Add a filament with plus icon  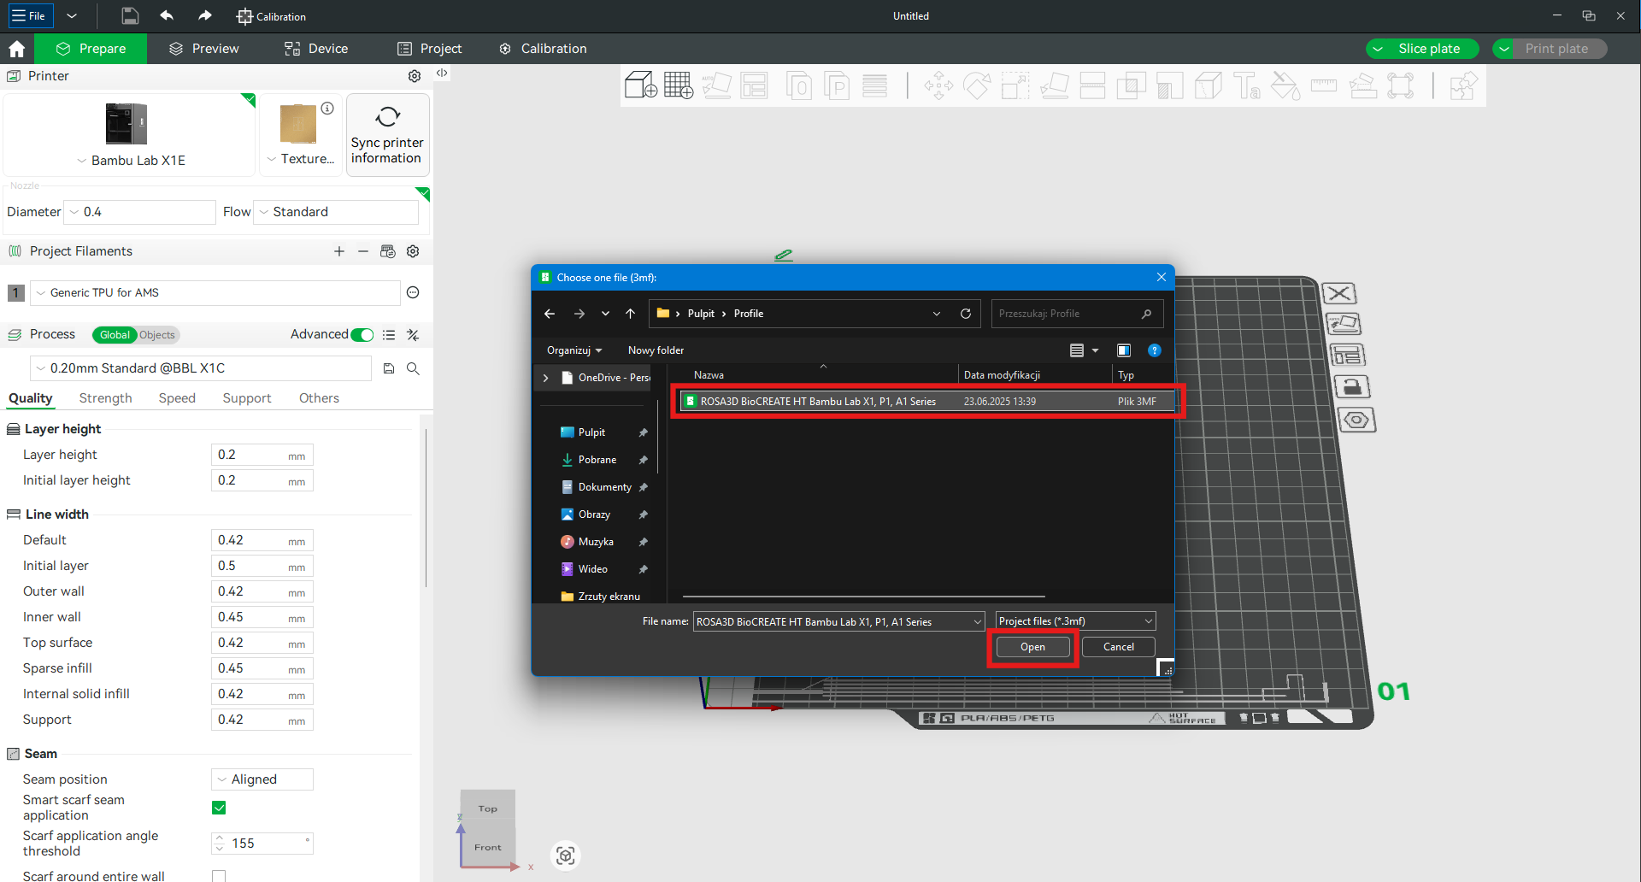click(x=339, y=251)
